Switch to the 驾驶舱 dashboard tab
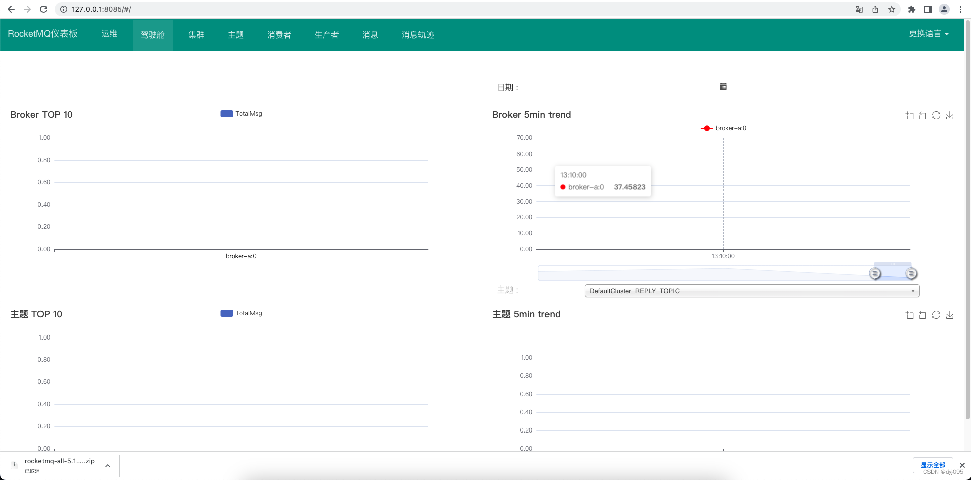This screenshot has height=480, width=971. pos(153,35)
